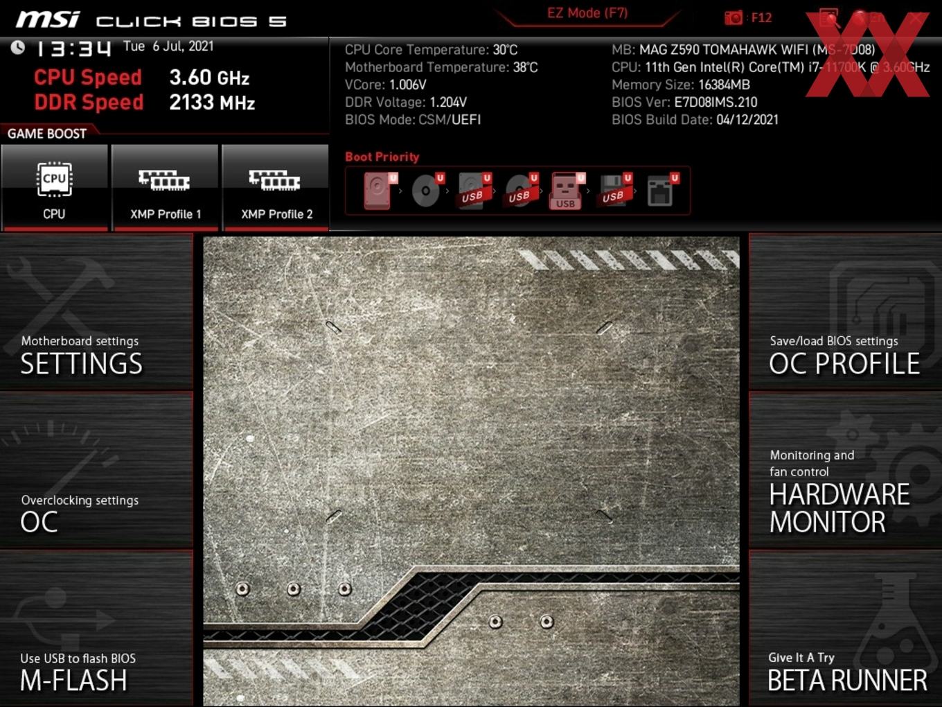Click the BIOS Ver E7D08IMS.210 line
Viewport: 942px width, 707px height.
point(684,102)
